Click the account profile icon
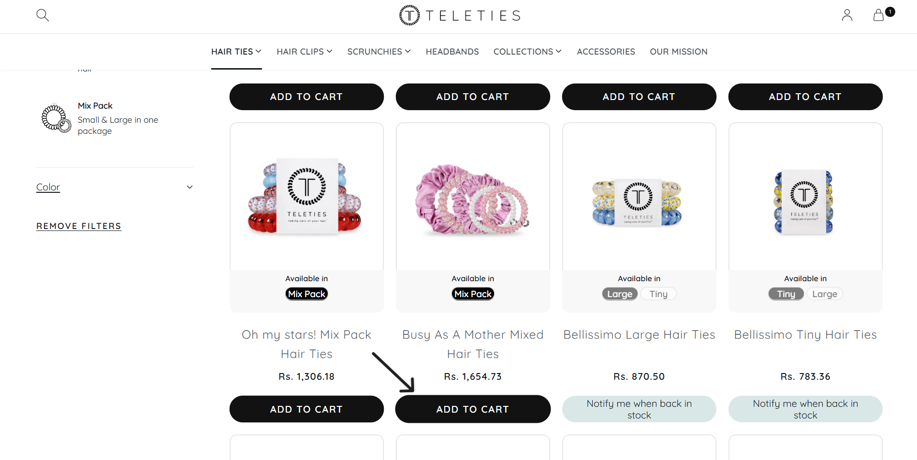This screenshot has width=917, height=460. tap(847, 15)
